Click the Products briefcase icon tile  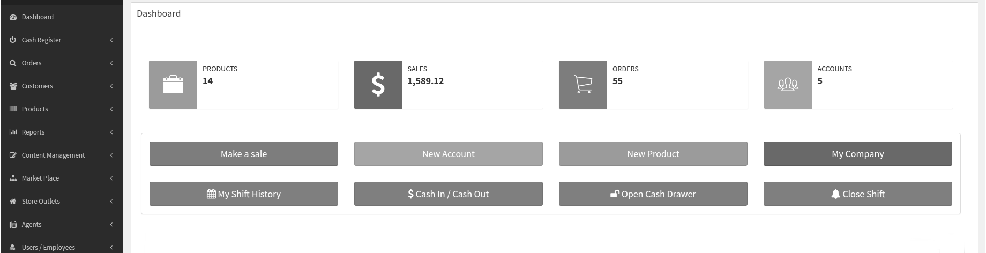(173, 85)
